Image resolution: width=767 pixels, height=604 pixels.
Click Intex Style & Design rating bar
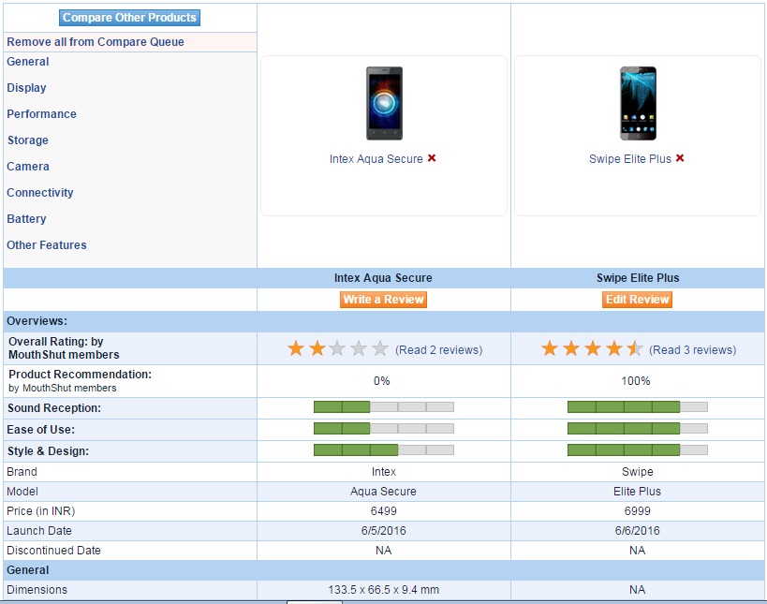pos(384,449)
